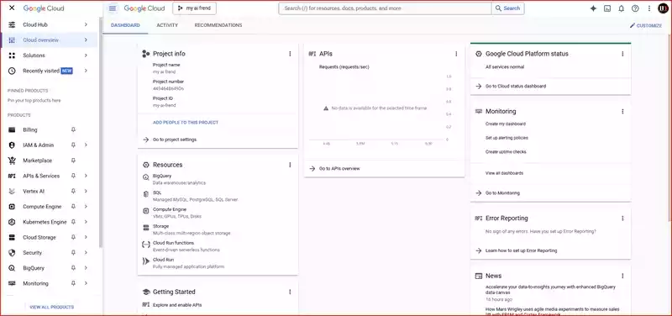The width and height of the screenshot is (672, 316).
Task: Click the Security shield sidebar icon
Action: click(12, 252)
